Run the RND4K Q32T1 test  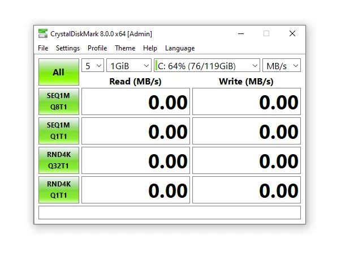tap(59, 160)
